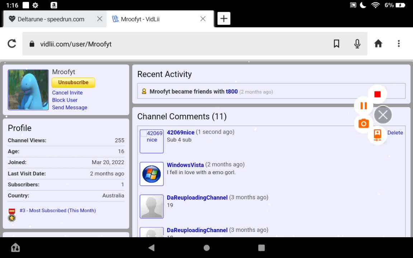Tap the Android recent apps square button

261,248
